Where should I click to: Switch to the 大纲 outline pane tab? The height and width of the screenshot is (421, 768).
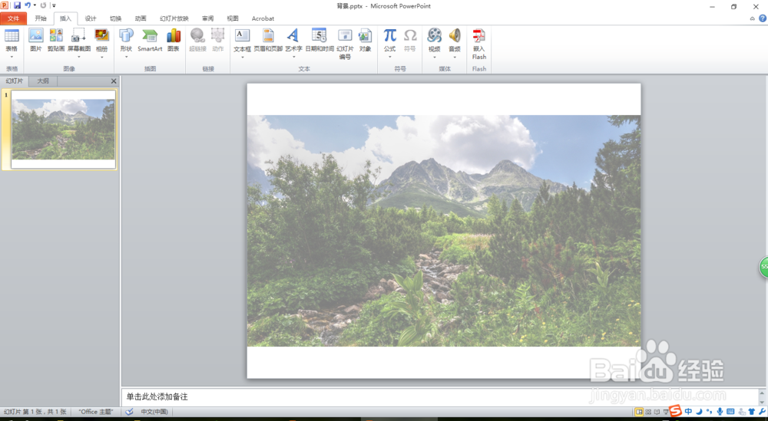43,81
